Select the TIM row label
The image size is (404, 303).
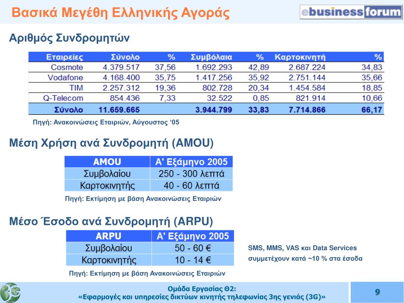coord(76,88)
